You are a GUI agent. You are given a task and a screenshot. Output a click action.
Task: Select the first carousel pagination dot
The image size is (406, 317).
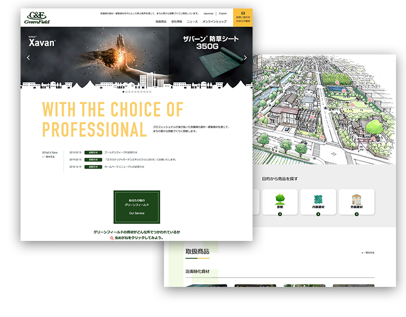124,92
